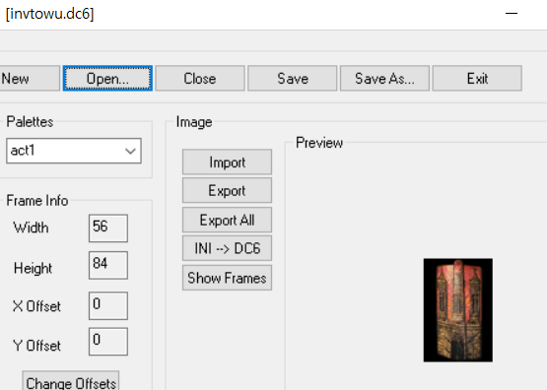The width and height of the screenshot is (547, 390).
Task: Expand the act1 palette dropdown
Action: tap(130, 151)
